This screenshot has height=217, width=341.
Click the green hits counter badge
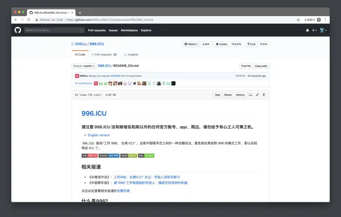click(x=146, y=155)
